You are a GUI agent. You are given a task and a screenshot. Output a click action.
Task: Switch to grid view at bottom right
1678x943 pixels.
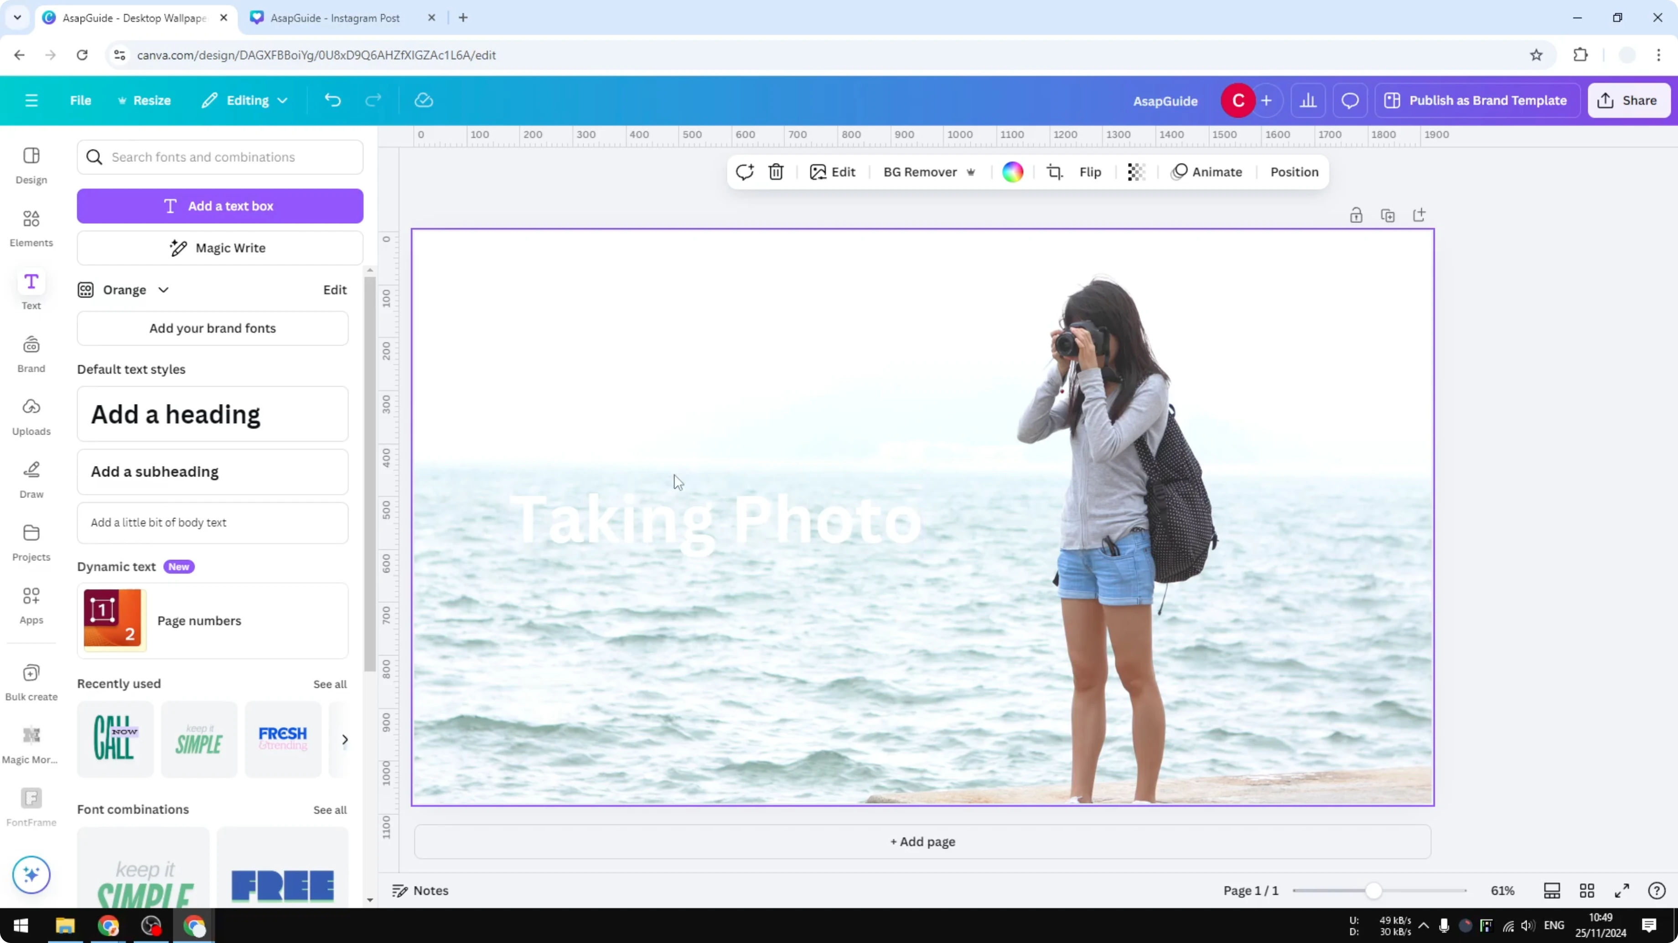click(x=1587, y=890)
